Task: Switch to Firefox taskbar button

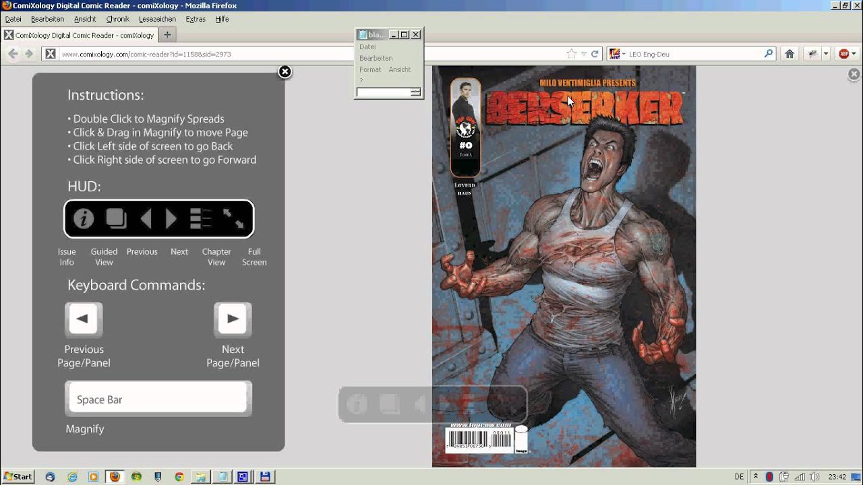Action: click(x=115, y=476)
